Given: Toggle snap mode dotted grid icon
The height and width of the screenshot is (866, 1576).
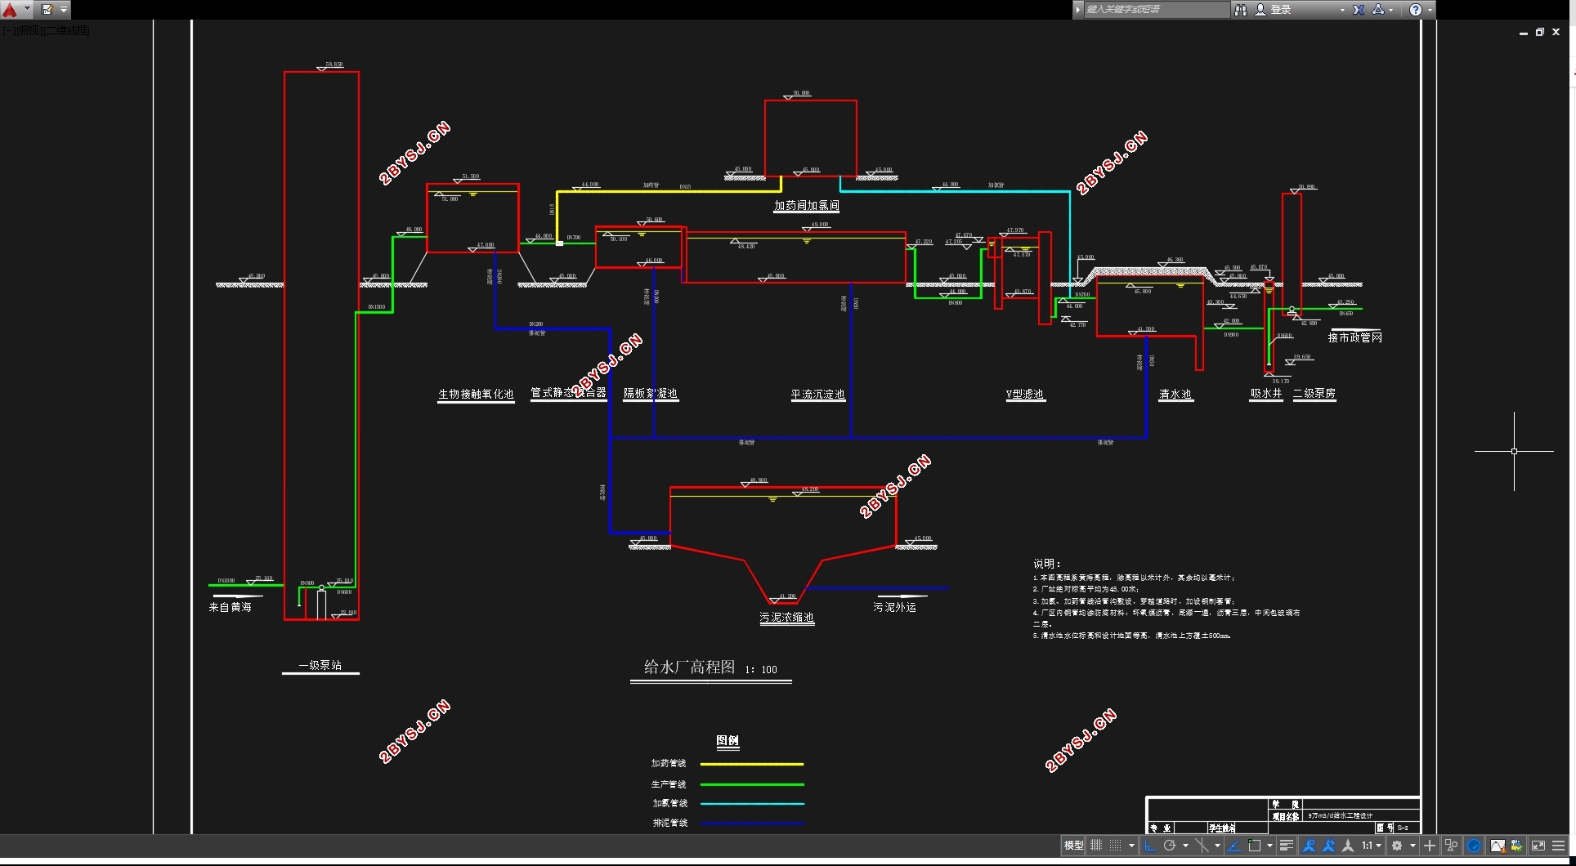Looking at the screenshot, I should coord(1116,846).
